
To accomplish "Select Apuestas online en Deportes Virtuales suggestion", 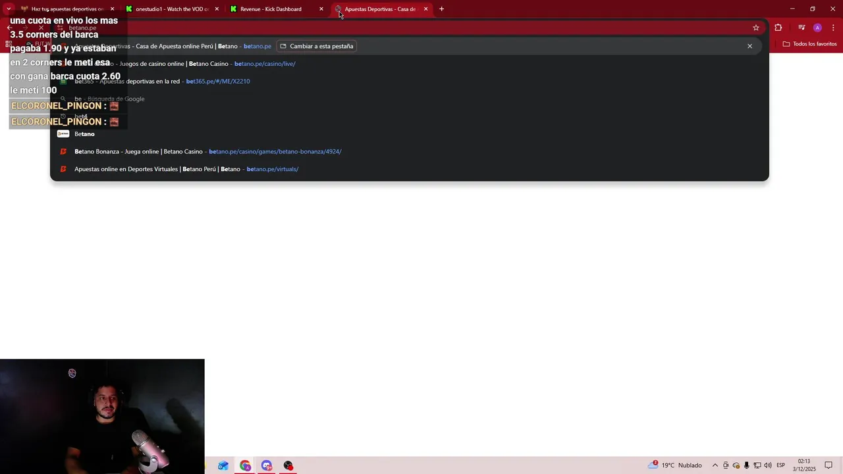I will [410, 169].
